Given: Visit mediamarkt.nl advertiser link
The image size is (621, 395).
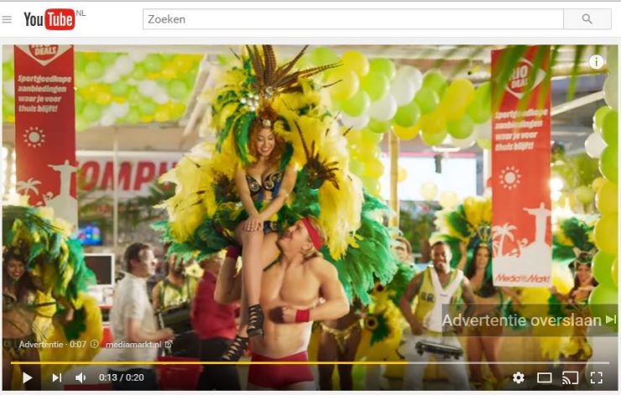Looking at the screenshot, I should (138, 345).
